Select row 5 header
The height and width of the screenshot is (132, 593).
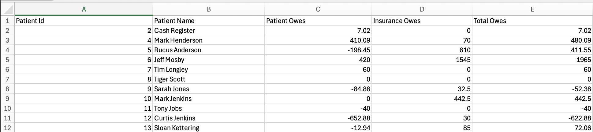click(7, 60)
